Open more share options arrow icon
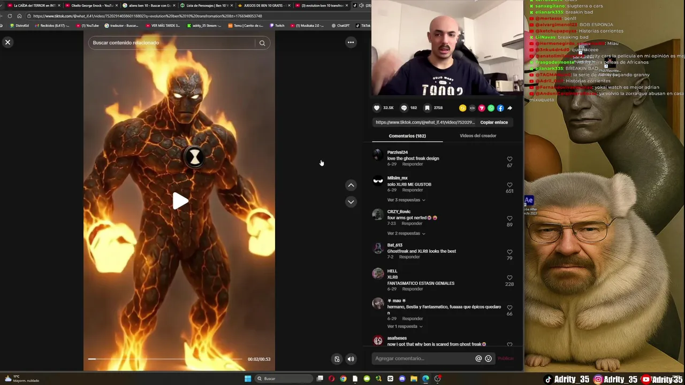This screenshot has height=385, width=685. click(x=510, y=108)
